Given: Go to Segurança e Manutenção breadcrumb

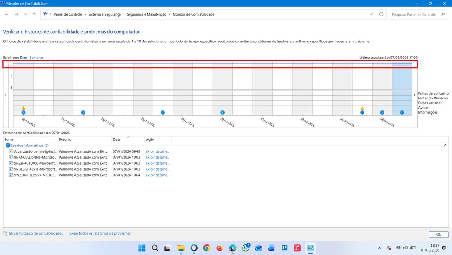Looking at the screenshot, I should tap(147, 14).
